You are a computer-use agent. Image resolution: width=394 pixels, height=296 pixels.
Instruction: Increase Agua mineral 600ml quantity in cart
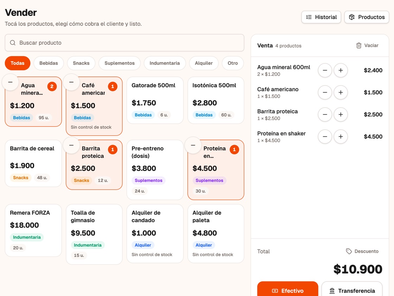(341, 70)
